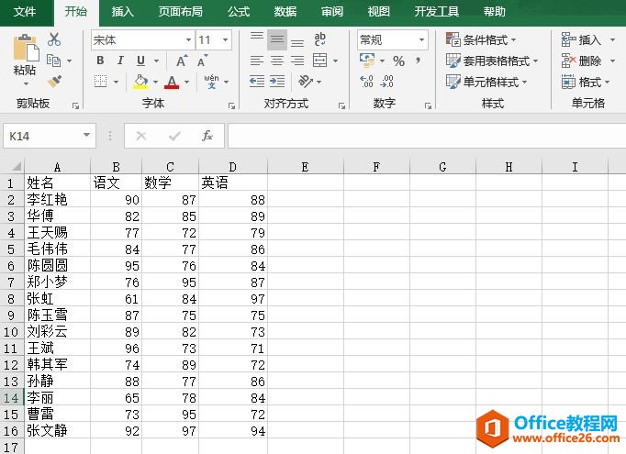Click the confirm checkmark in formula bar
The width and height of the screenshot is (626, 454).
tap(174, 136)
